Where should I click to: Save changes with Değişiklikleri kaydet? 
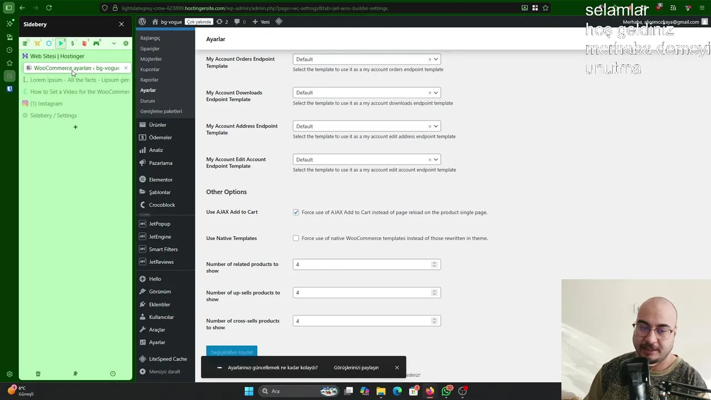[232, 352]
